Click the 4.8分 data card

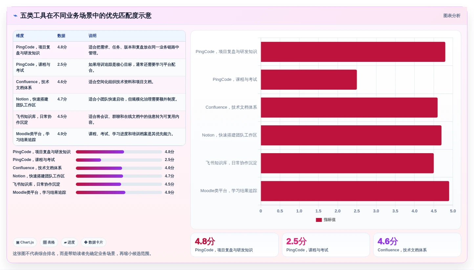[x=234, y=245]
